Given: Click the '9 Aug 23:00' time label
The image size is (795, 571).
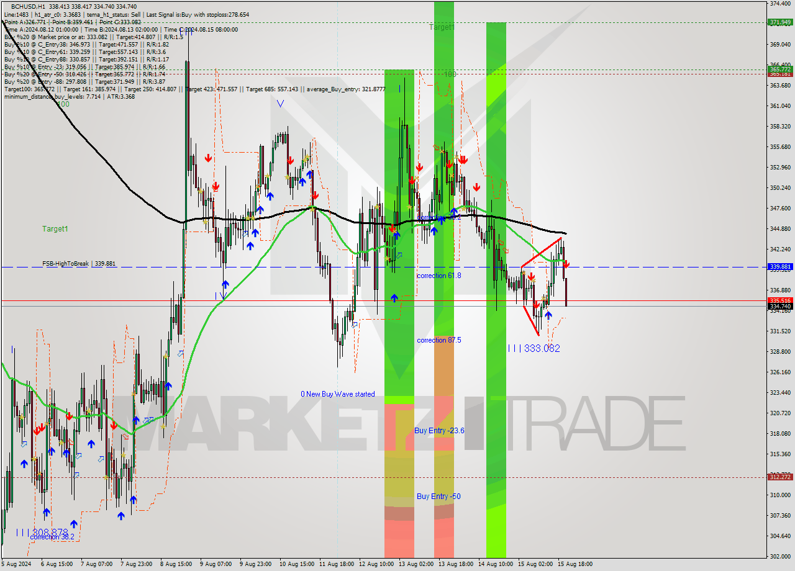Looking at the screenshot, I should coord(255,564).
